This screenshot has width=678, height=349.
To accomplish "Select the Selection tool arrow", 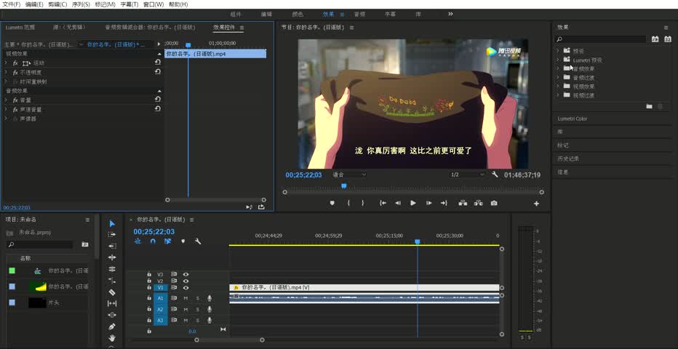I will click(x=112, y=223).
